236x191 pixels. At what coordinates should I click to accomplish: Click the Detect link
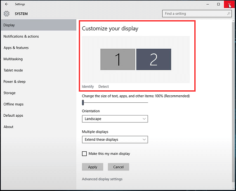[x=104, y=87]
